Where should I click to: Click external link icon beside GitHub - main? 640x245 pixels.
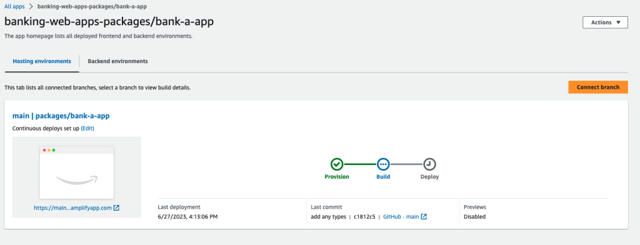tap(424, 217)
